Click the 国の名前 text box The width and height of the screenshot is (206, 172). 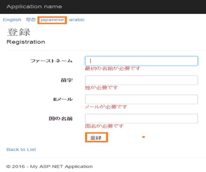(141, 119)
